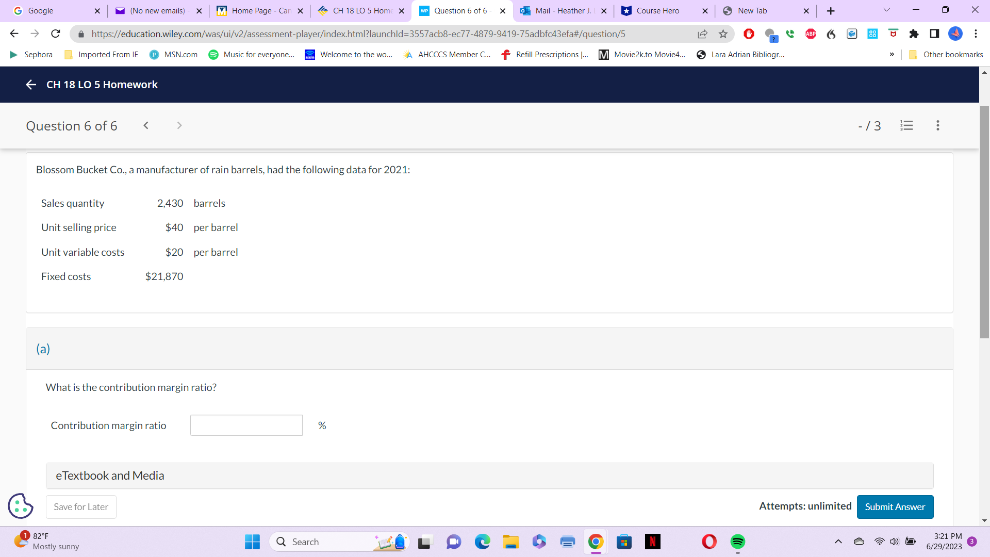This screenshot has width=990, height=557.
Task: Open the question list icon
Action: coord(906,125)
